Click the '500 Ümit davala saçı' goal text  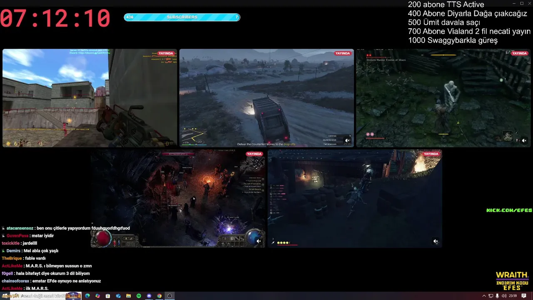tap(444, 22)
